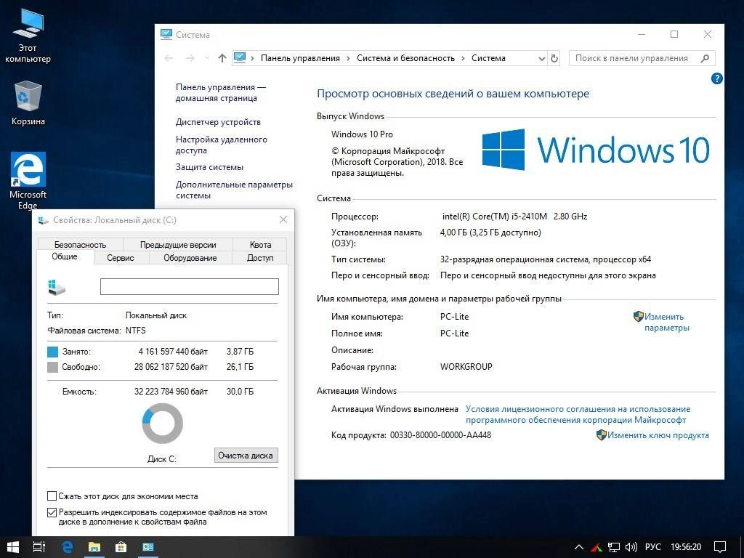Open Task View on the taskbar
Image resolution: width=744 pixels, height=558 pixels.
[x=39, y=547]
